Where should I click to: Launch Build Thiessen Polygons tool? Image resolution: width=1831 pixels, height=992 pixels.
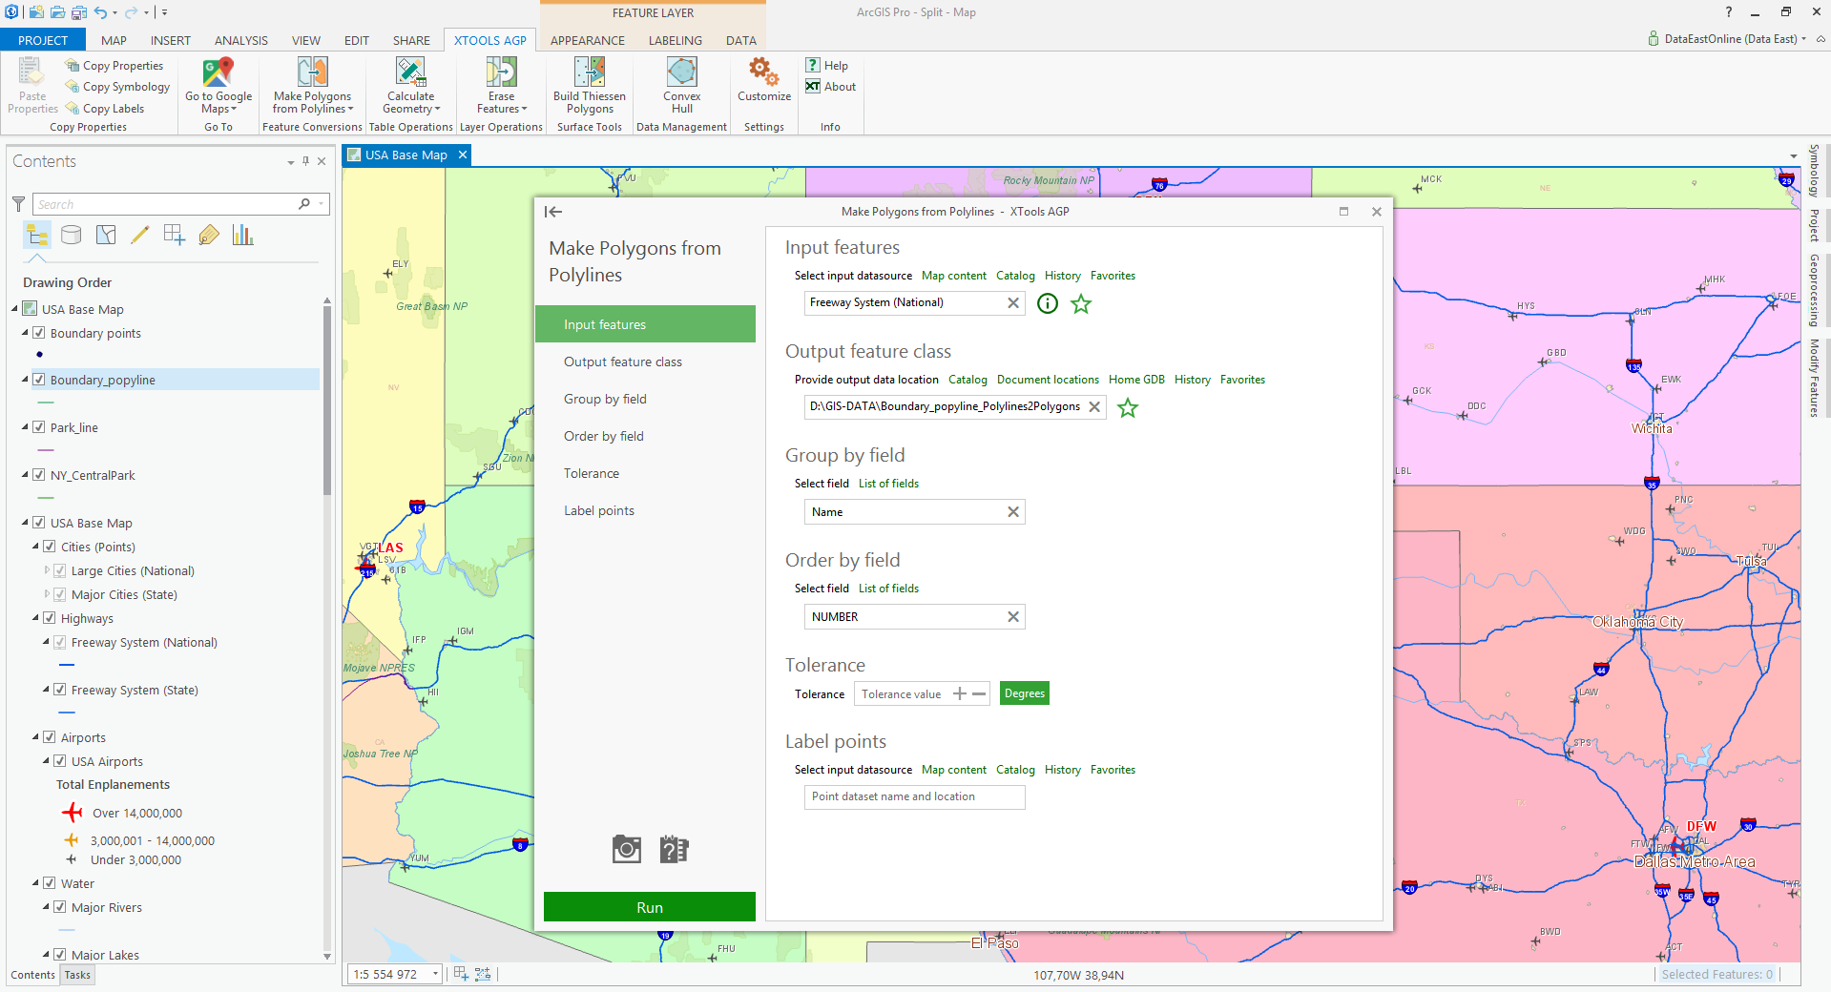tap(590, 85)
